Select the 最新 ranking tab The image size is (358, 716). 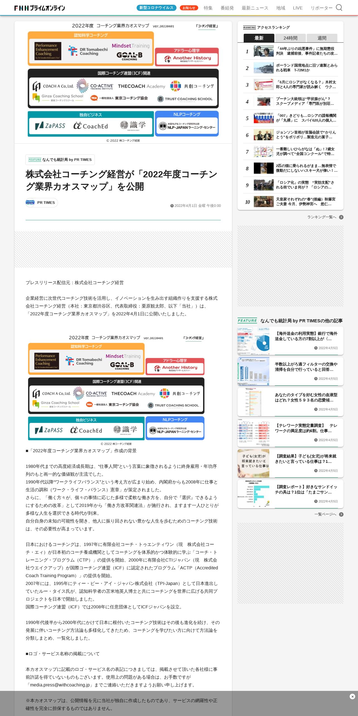259,38
